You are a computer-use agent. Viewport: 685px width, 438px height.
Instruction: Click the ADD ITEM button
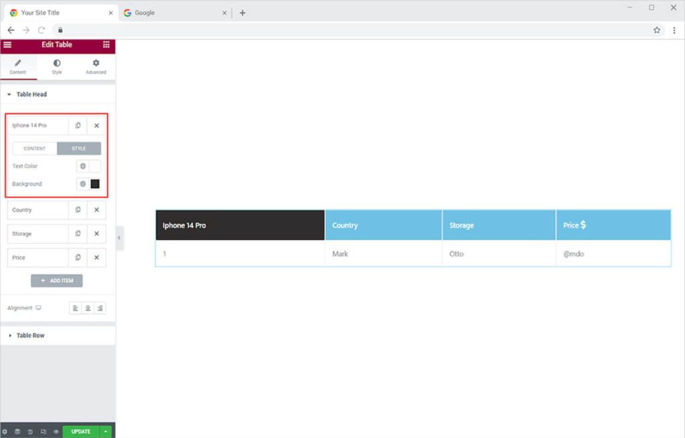click(57, 281)
